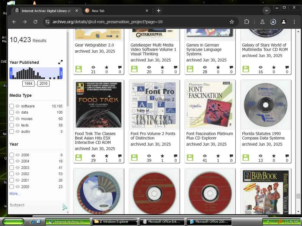This screenshot has width=302, height=226.
Task: Check the data media type checkbox
Action: pos(12,112)
